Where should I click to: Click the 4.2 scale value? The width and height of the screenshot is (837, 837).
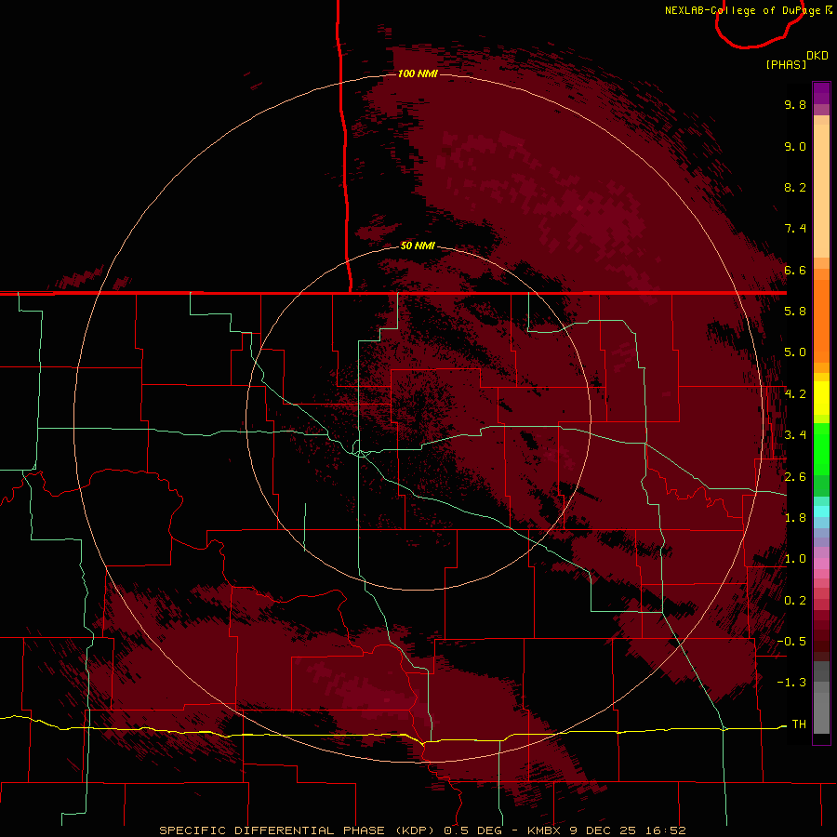[795, 394]
